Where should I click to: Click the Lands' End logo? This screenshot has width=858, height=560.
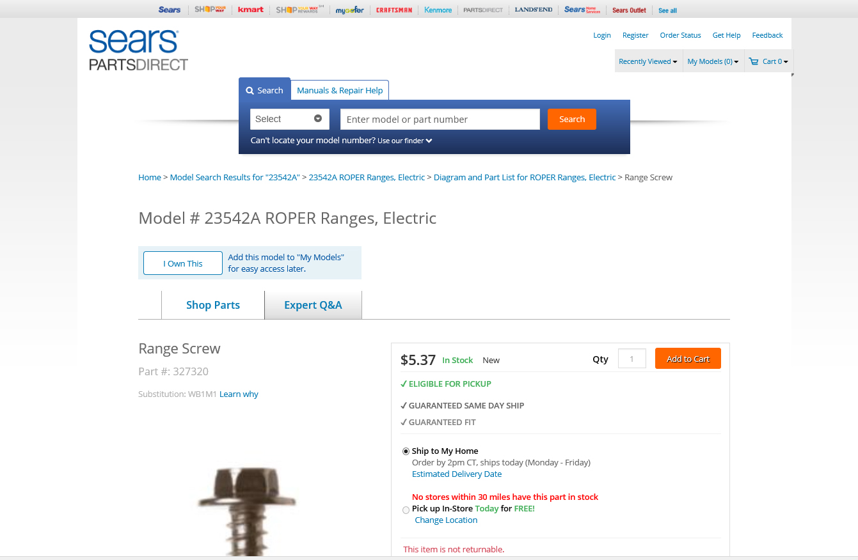pyautogui.click(x=534, y=10)
